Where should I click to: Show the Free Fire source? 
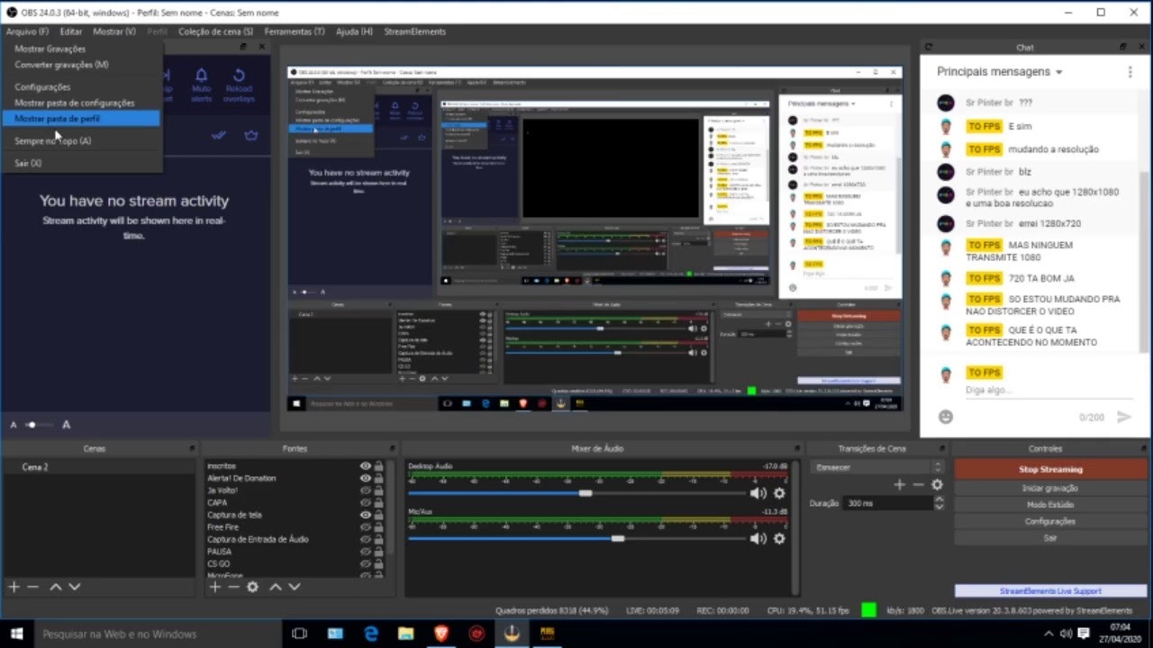[365, 526]
